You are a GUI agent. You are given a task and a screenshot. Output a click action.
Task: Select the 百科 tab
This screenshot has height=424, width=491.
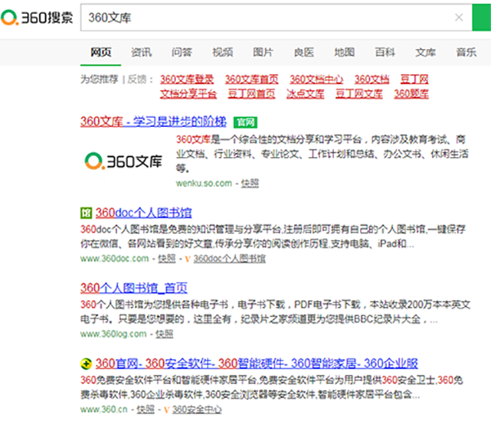click(385, 52)
